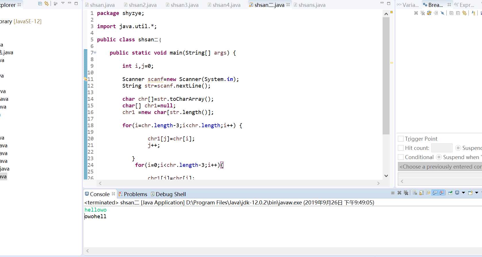The width and height of the screenshot is (482, 257).
Task: Switch to shsan4.java editor tab
Action: pyautogui.click(x=224, y=5)
